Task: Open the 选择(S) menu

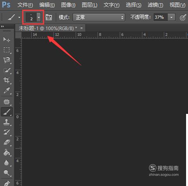Action: (x=133, y=5)
